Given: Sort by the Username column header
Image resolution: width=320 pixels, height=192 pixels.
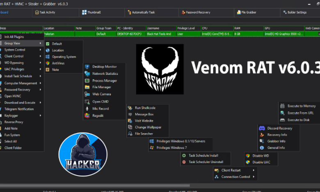Looking at the screenshot, I should [x=161, y=28].
